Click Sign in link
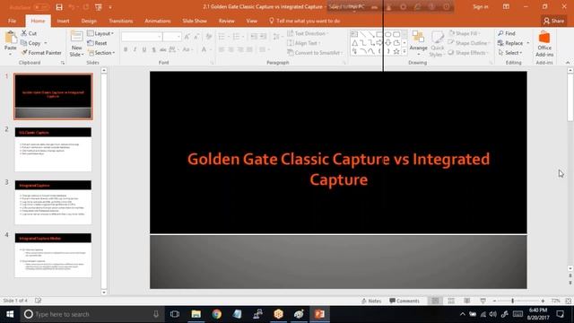 [481, 7]
